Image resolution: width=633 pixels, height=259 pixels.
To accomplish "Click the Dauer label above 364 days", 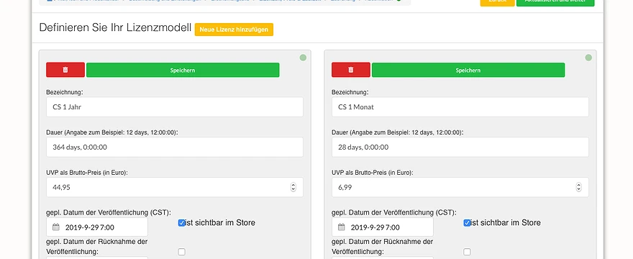I will click(x=112, y=132).
